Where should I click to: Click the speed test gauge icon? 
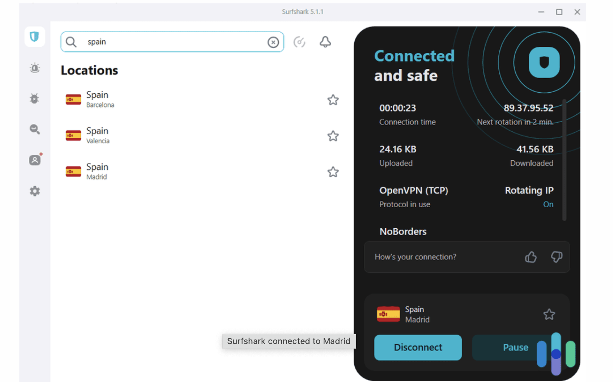(x=299, y=42)
